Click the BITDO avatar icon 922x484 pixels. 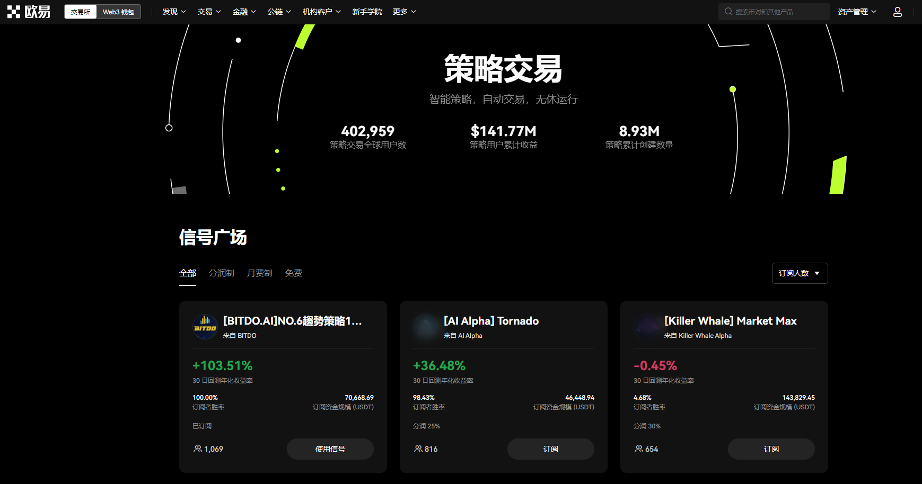pyautogui.click(x=205, y=326)
